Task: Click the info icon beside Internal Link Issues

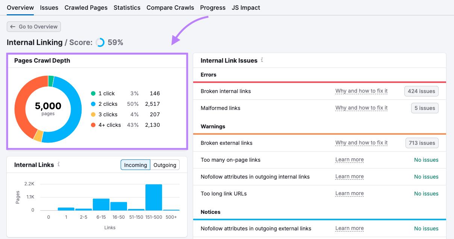Action: (262, 60)
